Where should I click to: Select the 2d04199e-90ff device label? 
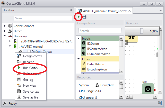coord(47,41)
